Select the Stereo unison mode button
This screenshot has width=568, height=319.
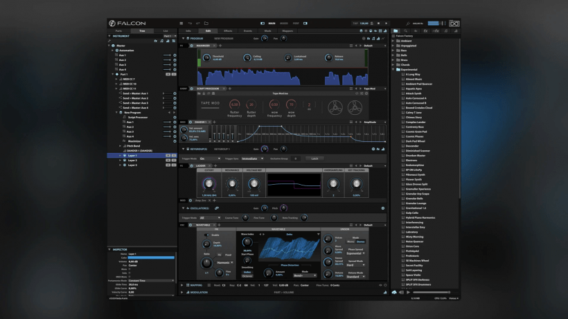tap(361, 241)
